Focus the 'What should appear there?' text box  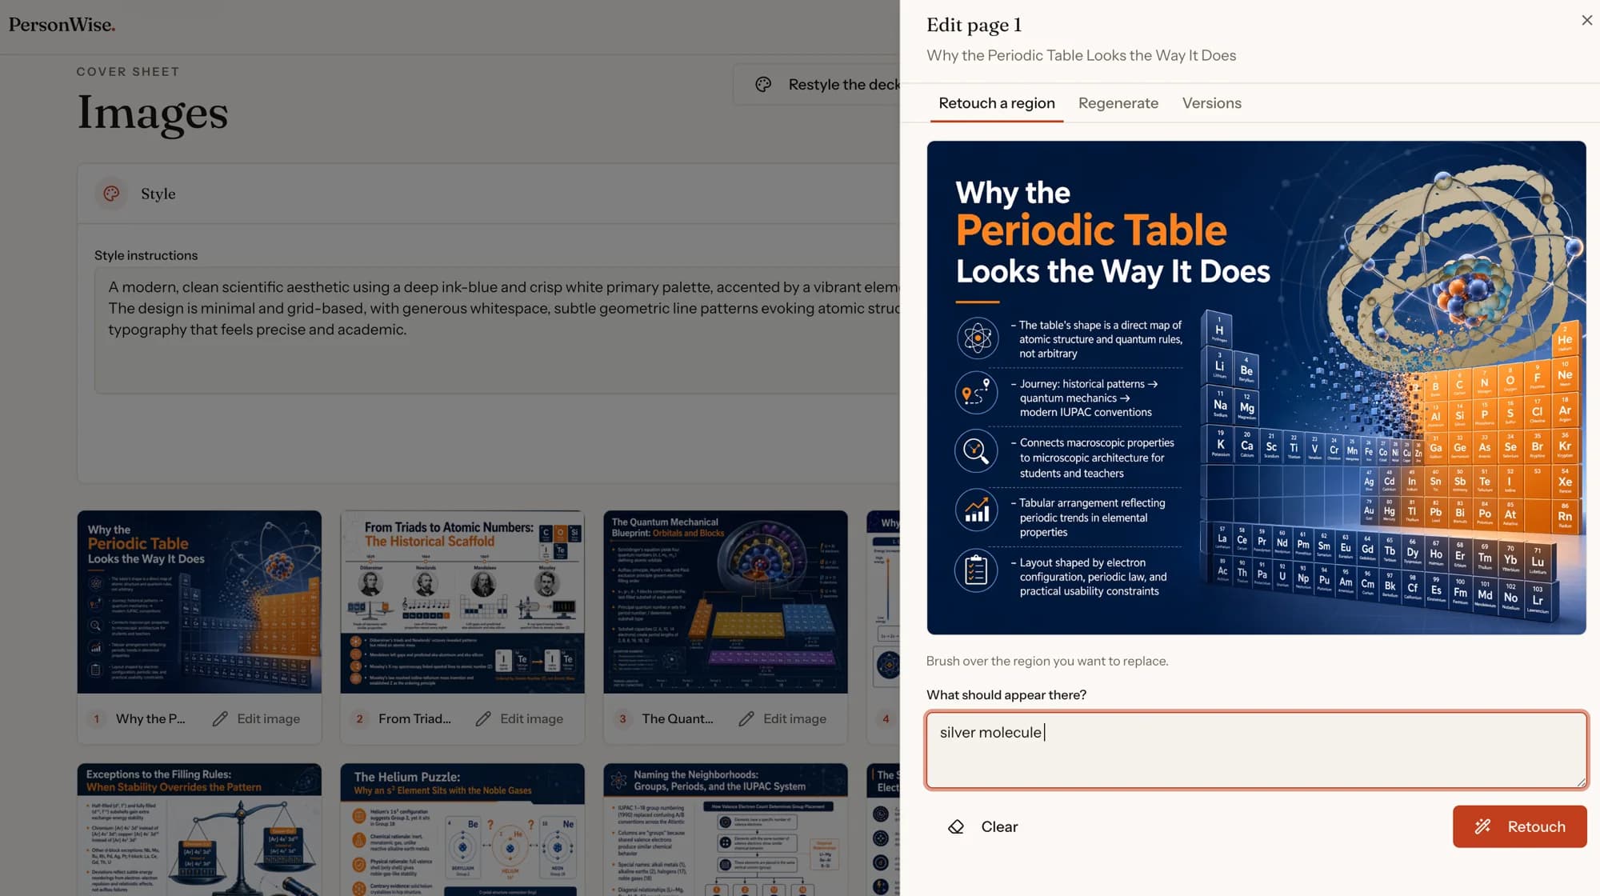coord(1256,750)
